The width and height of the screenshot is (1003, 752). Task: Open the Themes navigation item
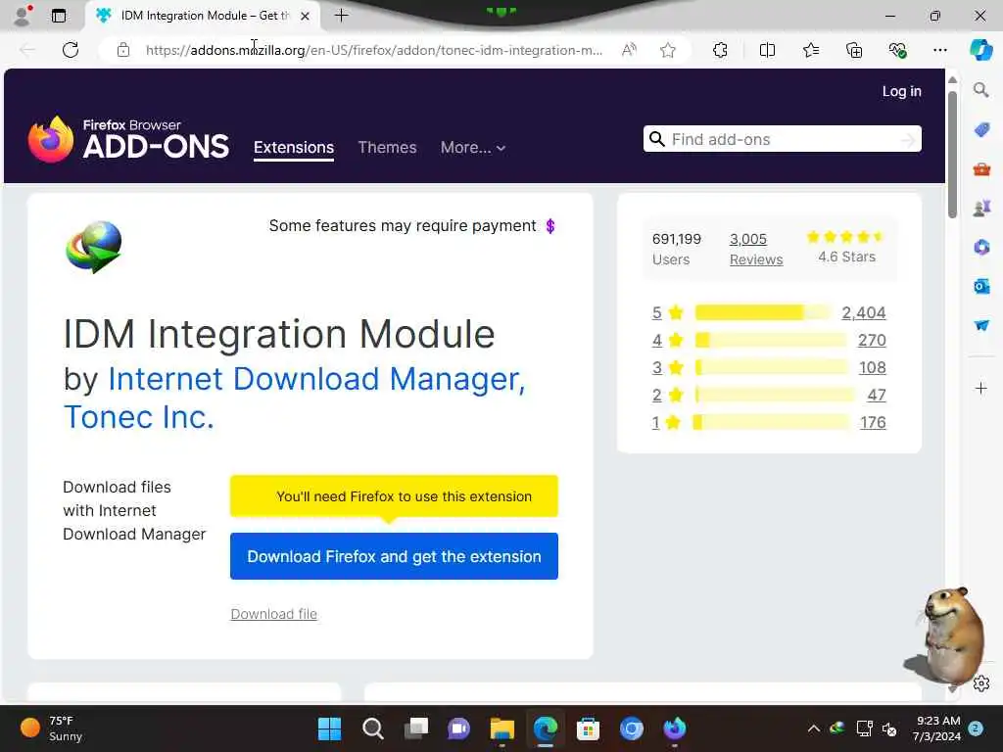(x=387, y=148)
